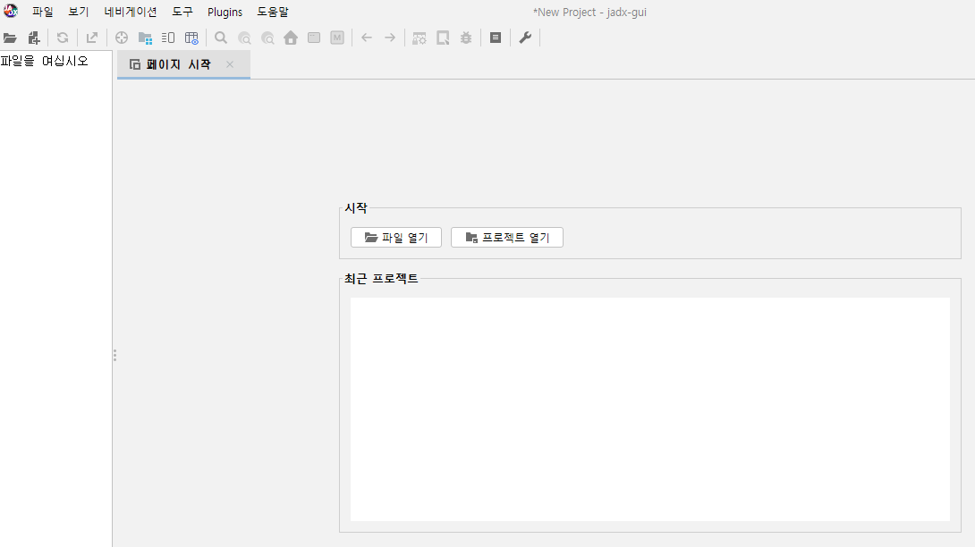Click the add files toolbar icon
The width and height of the screenshot is (975, 547).
(34, 38)
